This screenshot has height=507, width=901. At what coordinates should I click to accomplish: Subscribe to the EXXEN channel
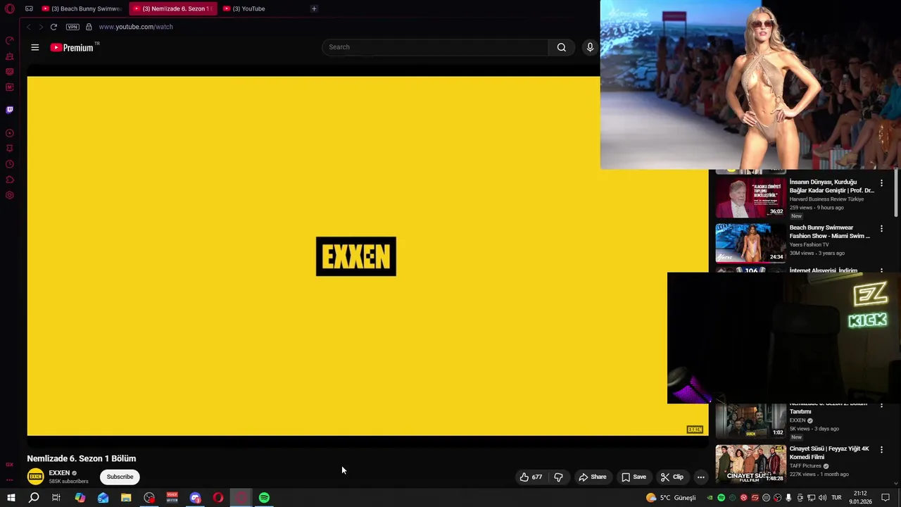click(x=120, y=477)
